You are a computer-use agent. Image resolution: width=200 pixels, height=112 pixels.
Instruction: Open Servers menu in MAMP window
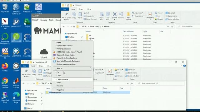click(43, 20)
